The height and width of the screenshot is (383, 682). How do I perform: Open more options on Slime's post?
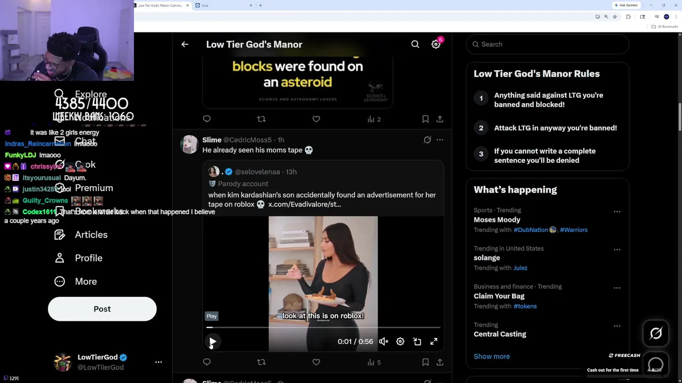(440, 140)
